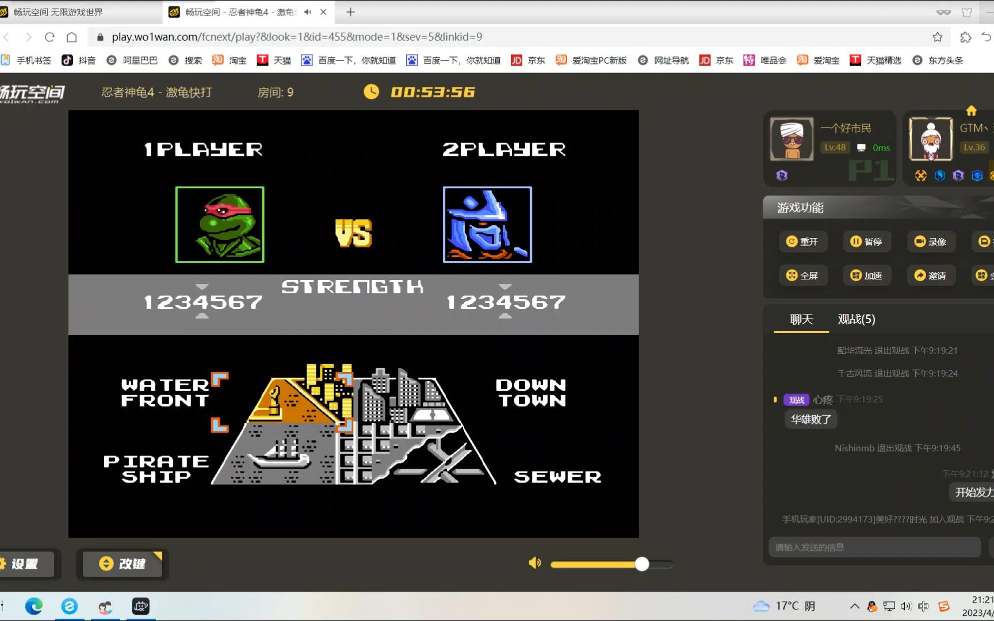
Task: Click player 一个好市民 avatar
Action: point(792,139)
